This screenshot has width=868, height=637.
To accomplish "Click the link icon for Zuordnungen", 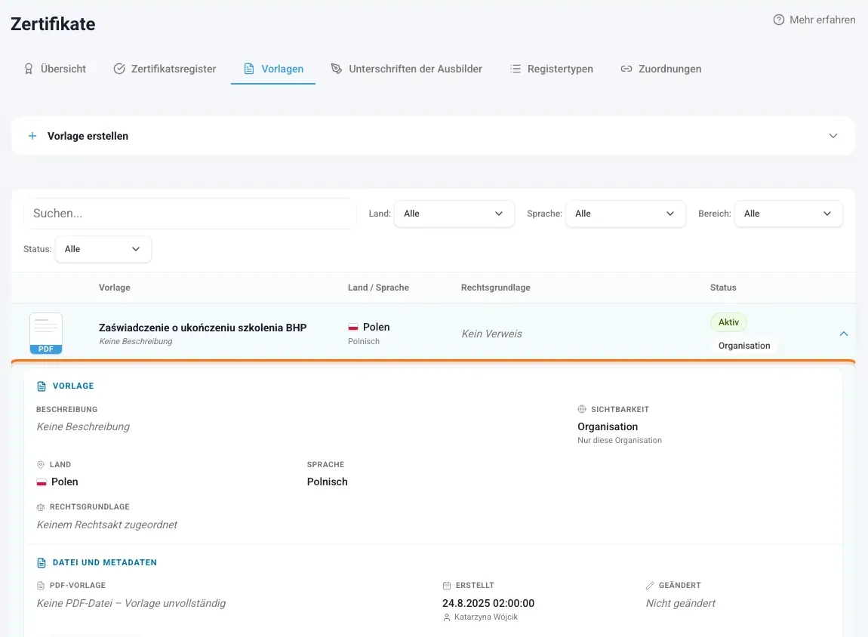I will point(626,69).
